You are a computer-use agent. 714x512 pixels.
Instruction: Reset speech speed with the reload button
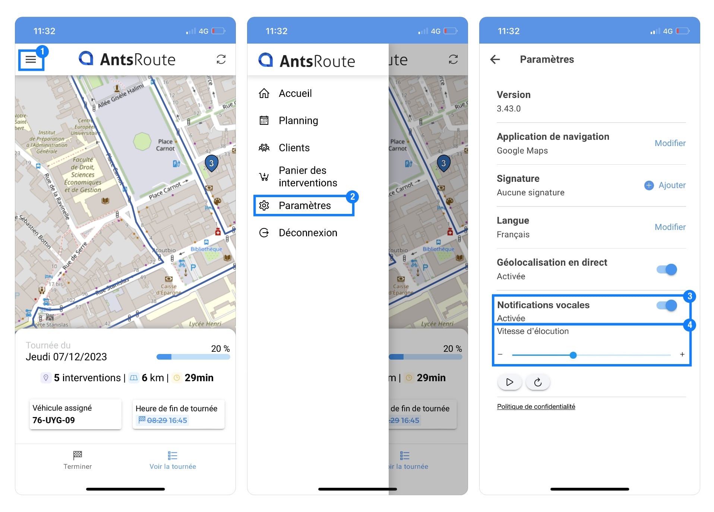538,382
